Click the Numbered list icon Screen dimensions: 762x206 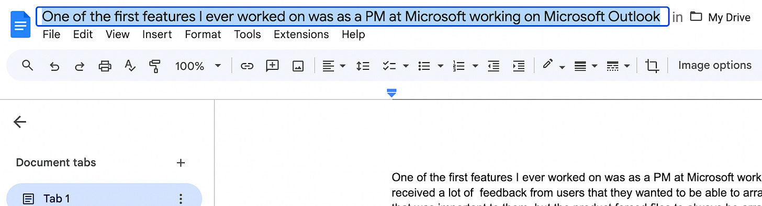click(459, 66)
